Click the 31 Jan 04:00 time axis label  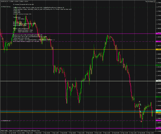pos(12,133)
